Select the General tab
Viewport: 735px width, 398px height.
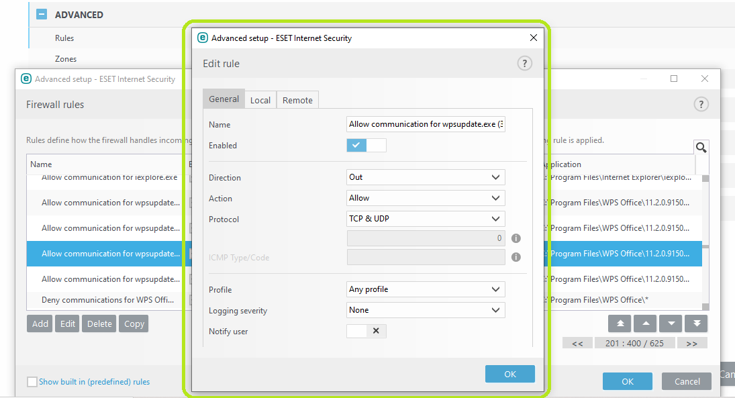point(224,99)
